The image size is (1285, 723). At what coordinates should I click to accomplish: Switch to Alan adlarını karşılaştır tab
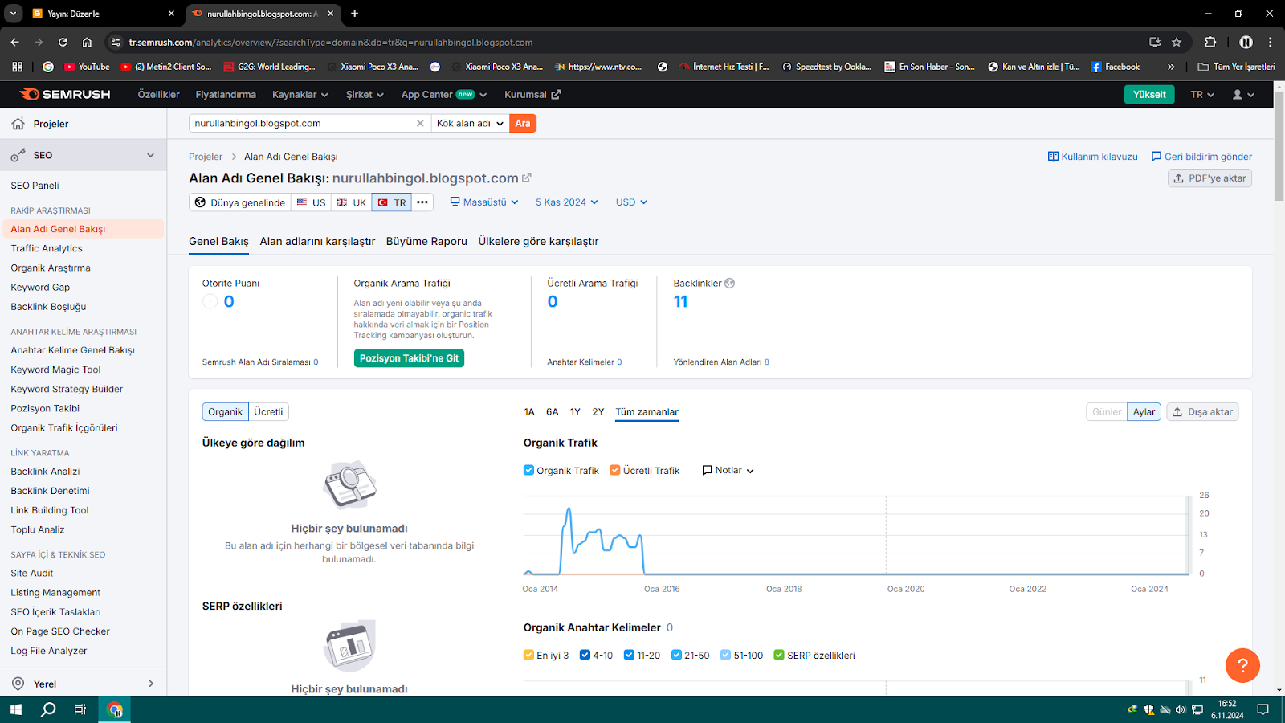coord(317,241)
